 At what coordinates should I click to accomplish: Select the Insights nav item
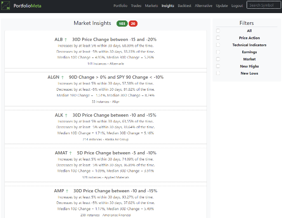168,6
